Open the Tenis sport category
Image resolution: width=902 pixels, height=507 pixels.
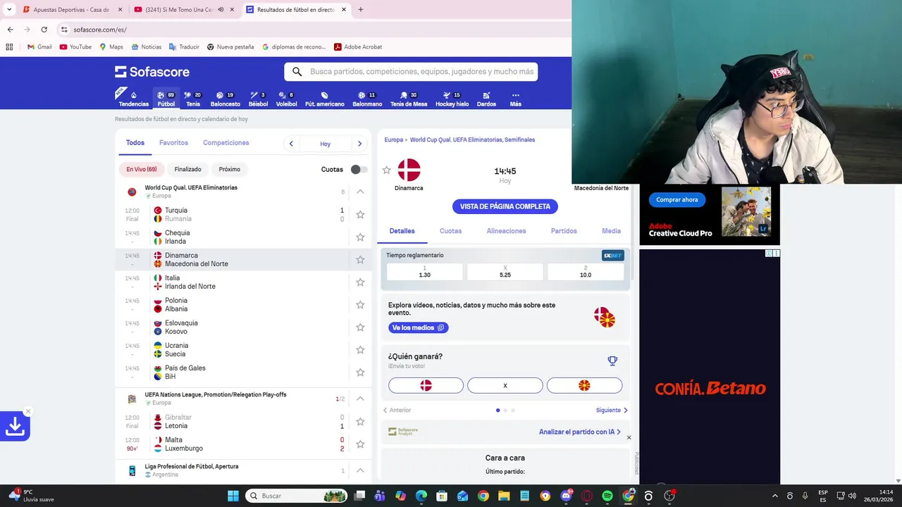click(193, 99)
